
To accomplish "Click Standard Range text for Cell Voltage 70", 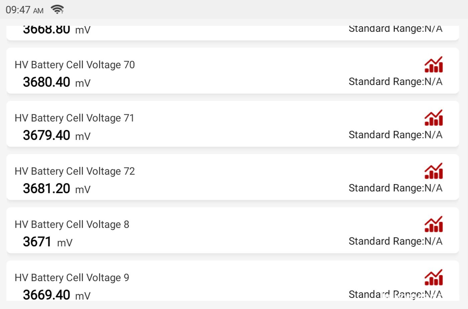I will coord(395,82).
